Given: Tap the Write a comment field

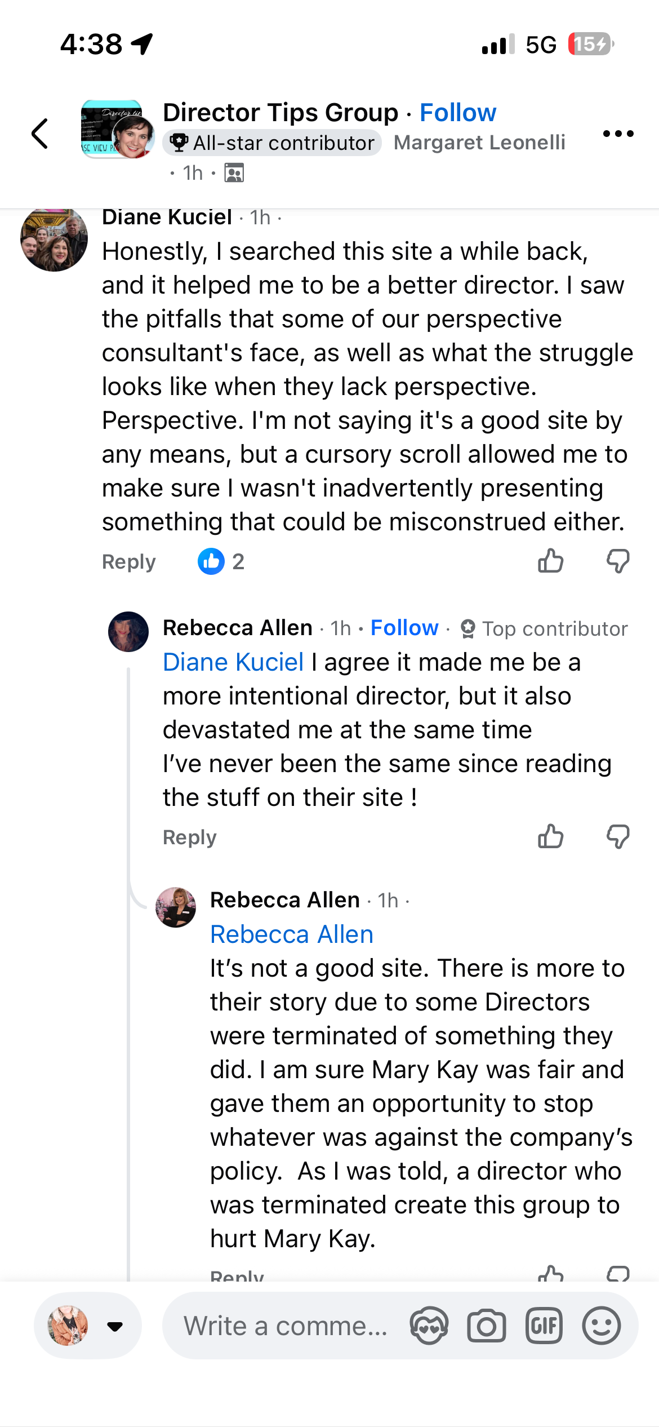Looking at the screenshot, I should point(285,1326).
